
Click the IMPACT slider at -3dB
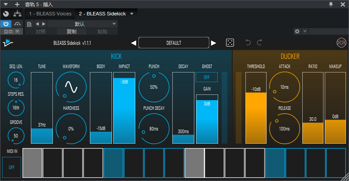124,108
